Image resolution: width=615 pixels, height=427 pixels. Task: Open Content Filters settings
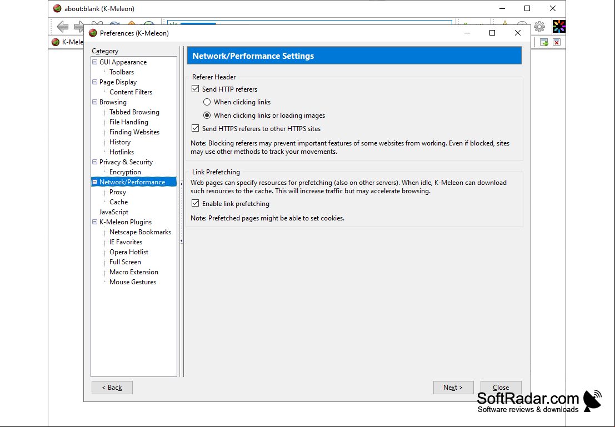pos(131,92)
